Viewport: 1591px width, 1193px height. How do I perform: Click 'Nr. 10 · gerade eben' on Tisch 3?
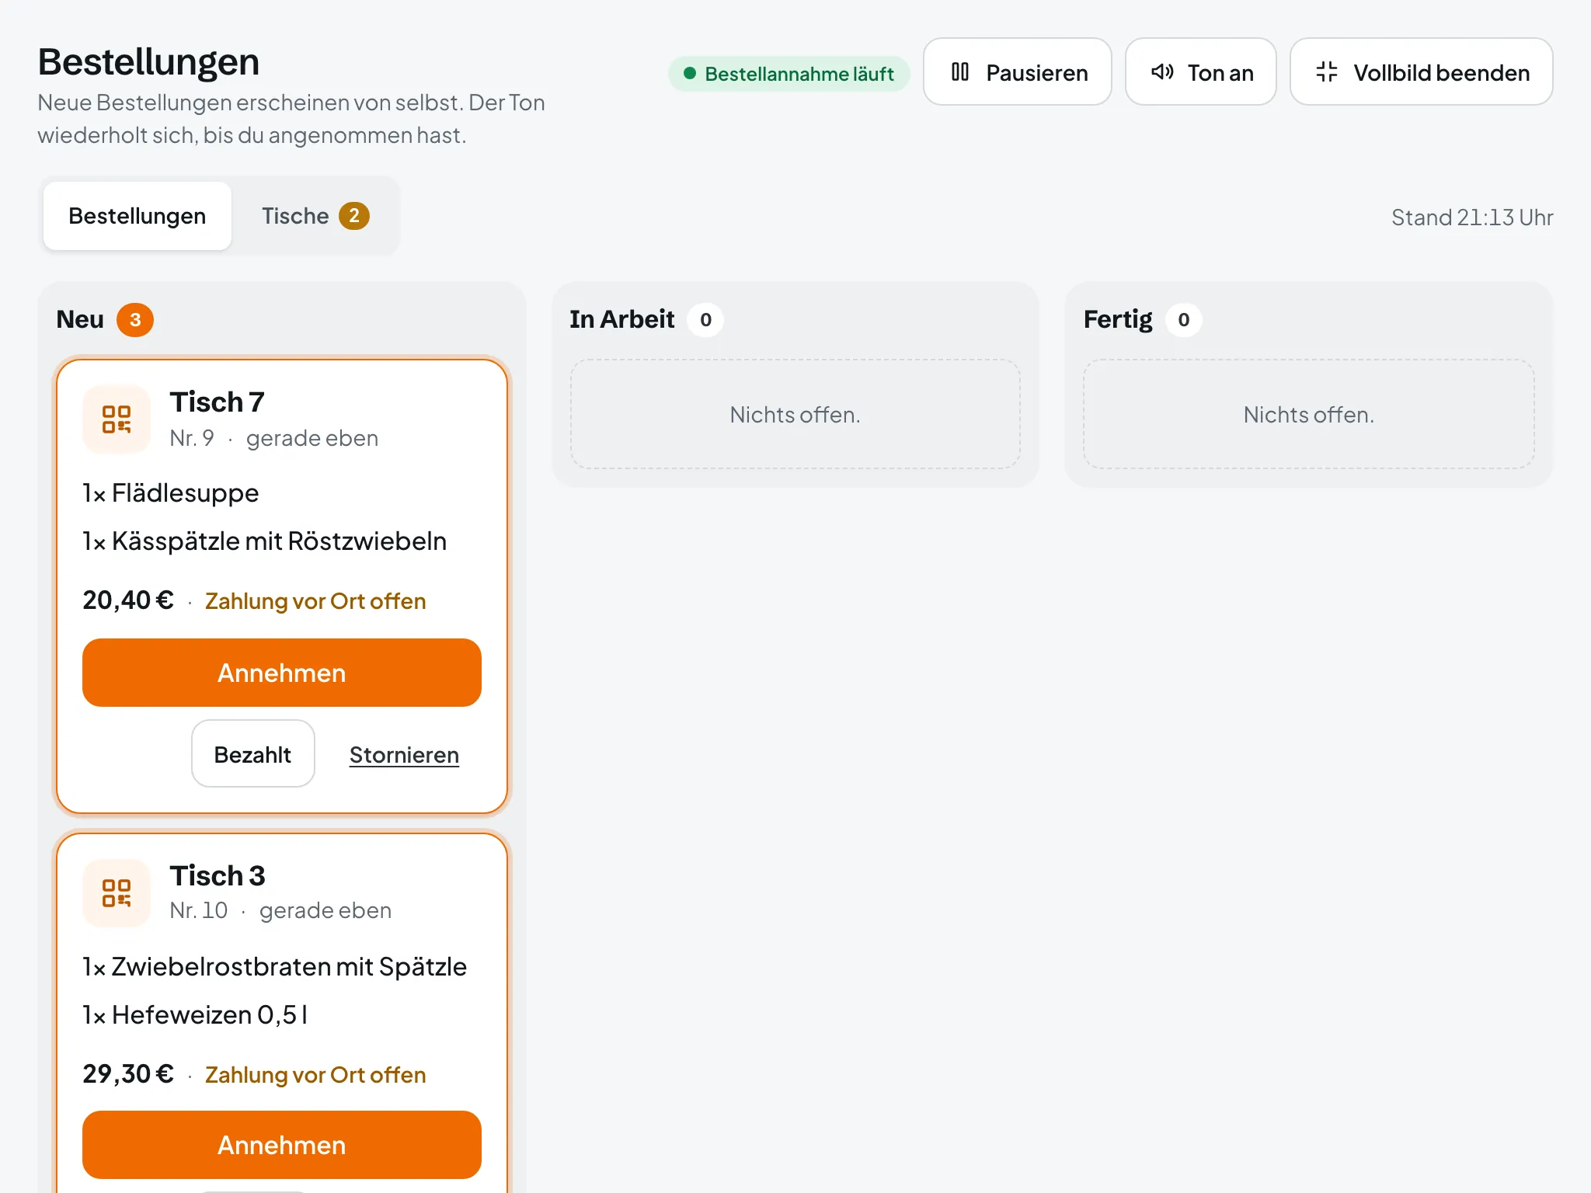280,911
